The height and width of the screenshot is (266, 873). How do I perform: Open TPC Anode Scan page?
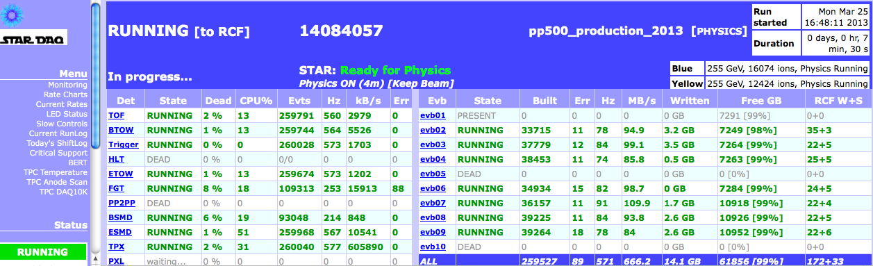point(57,182)
